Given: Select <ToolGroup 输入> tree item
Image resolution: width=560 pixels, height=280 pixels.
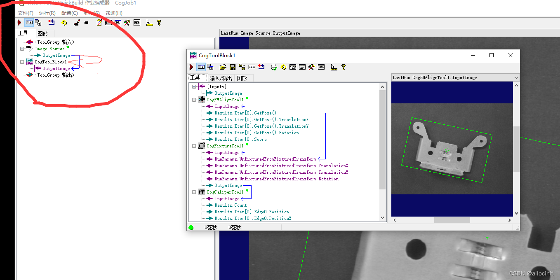Looking at the screenshot, I should click(x=55, y=42).
